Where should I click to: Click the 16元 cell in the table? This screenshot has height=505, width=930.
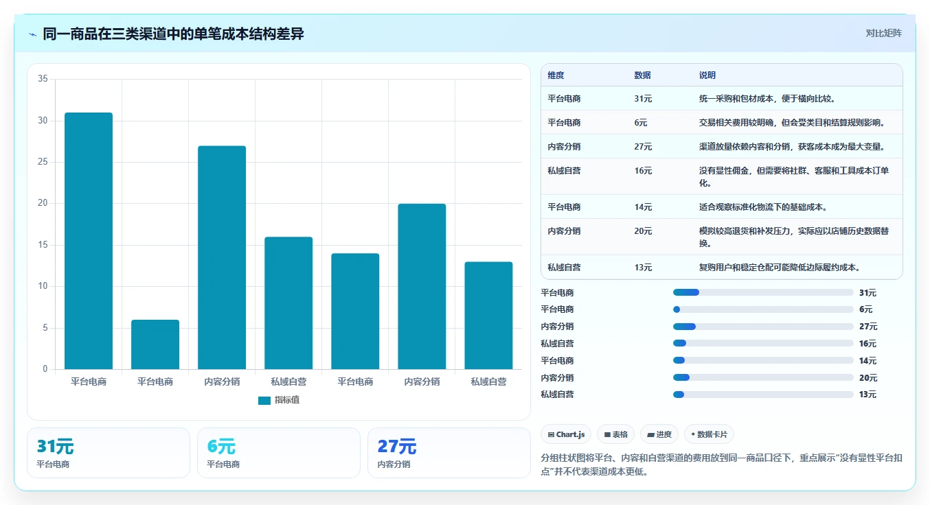(x=643, y=171)
